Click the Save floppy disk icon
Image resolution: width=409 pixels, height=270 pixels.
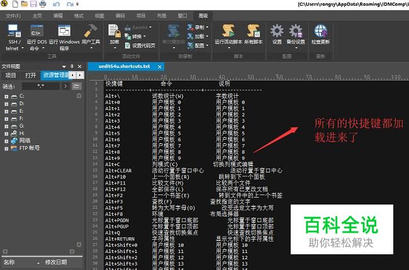point(33,4)
